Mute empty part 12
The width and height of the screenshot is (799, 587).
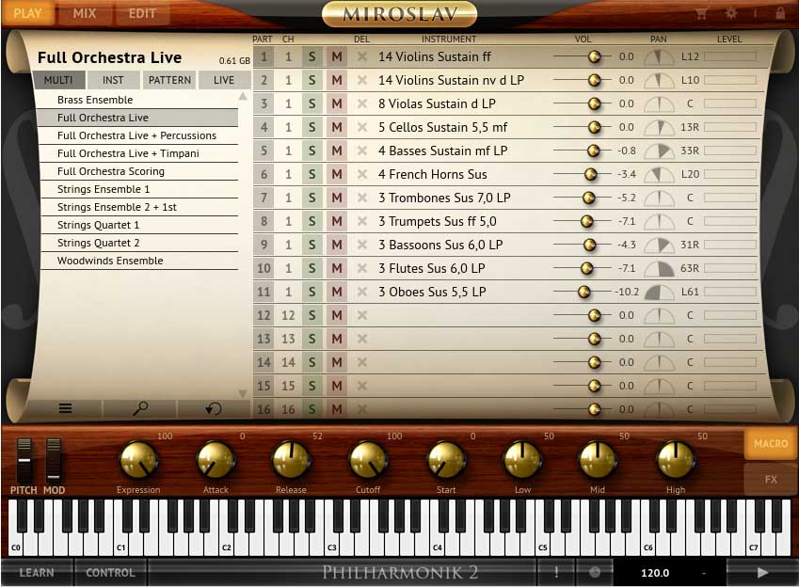tap(336, 315)
